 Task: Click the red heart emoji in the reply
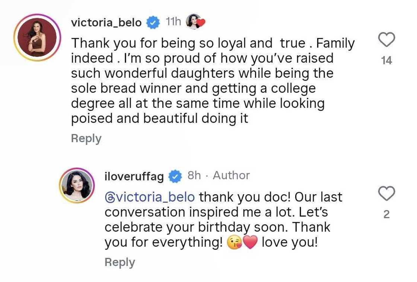250,242
